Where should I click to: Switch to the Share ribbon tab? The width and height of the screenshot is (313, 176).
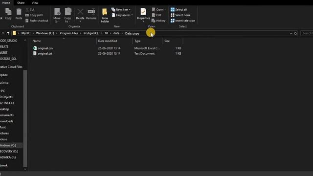click(x=21, y=3)
